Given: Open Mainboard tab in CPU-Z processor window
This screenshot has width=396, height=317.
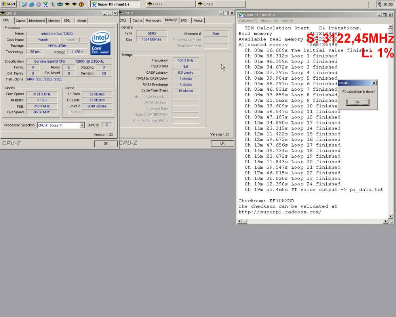Looking at the screenshot, I should pos(37,21).
